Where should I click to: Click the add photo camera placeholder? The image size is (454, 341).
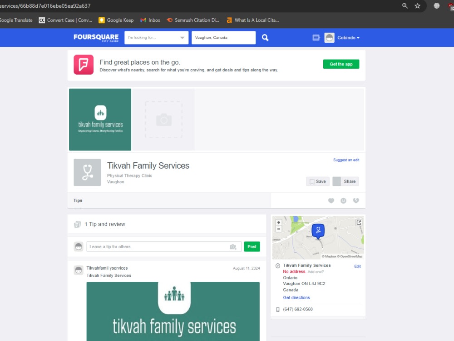click(163, 120)
